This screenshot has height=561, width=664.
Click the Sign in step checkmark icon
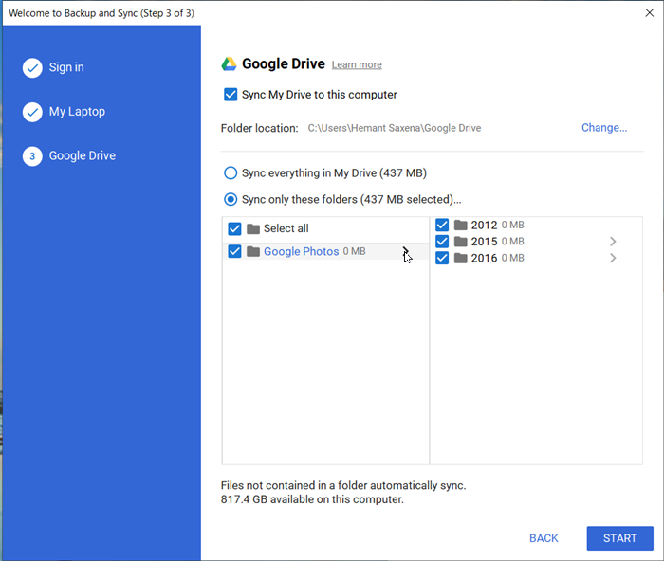[x=32, y=67]
